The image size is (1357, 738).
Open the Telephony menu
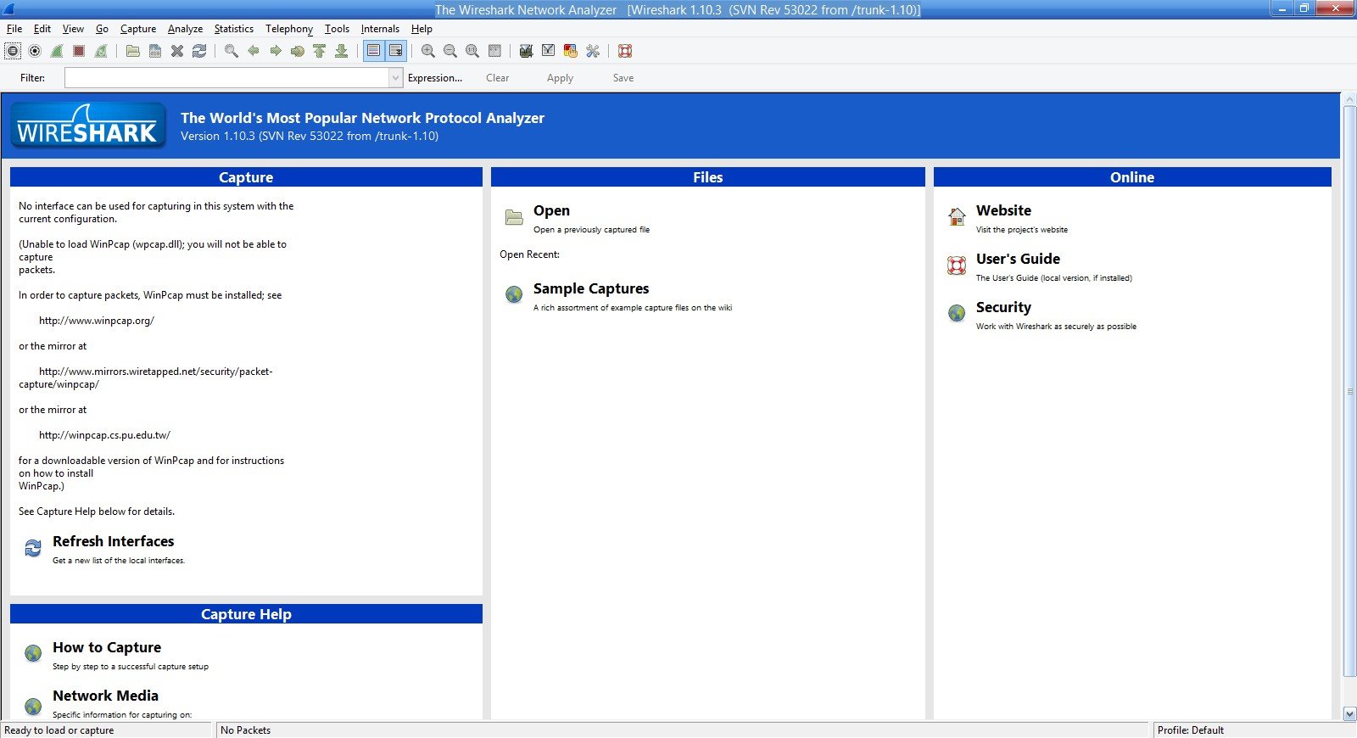(289, 29)
